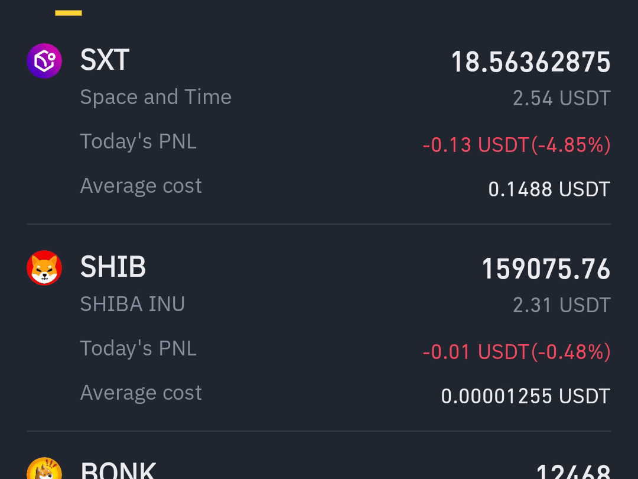The image size is (638, 479).
Task: Tap the Space and Time subtitle
Action: [x=156, y=97]
